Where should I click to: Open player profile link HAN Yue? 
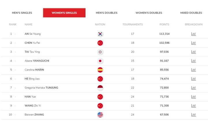tap(30, 97)
